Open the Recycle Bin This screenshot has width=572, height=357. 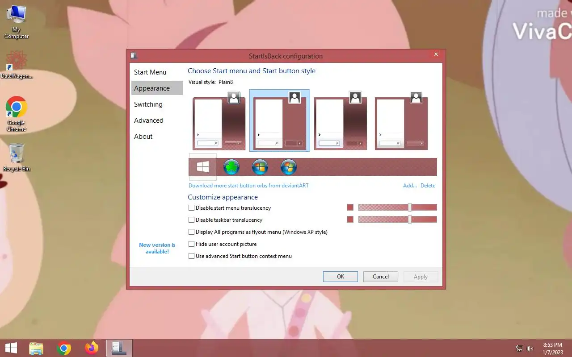click(17, 157)
